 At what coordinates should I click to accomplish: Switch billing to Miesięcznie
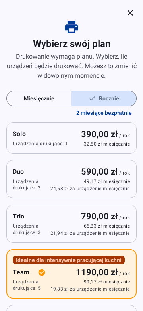(x=39, y=98)
